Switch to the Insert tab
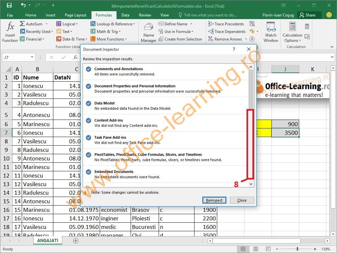This screenshot has height=253, width=337. point(50,15)
